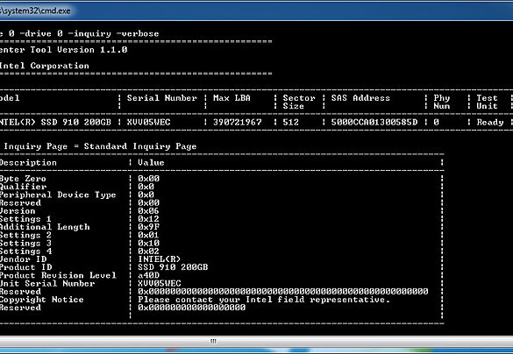Click Settings 4 value 0x02
Image resolution: width=513 pixels, height=354 pixels.
(148, 251)
